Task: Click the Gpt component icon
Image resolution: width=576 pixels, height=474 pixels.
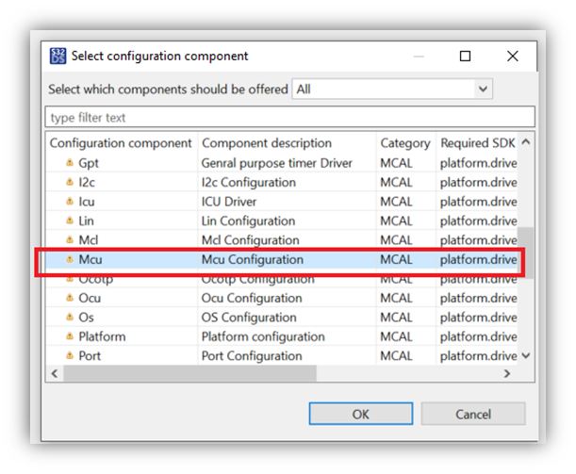Action: 70,163
